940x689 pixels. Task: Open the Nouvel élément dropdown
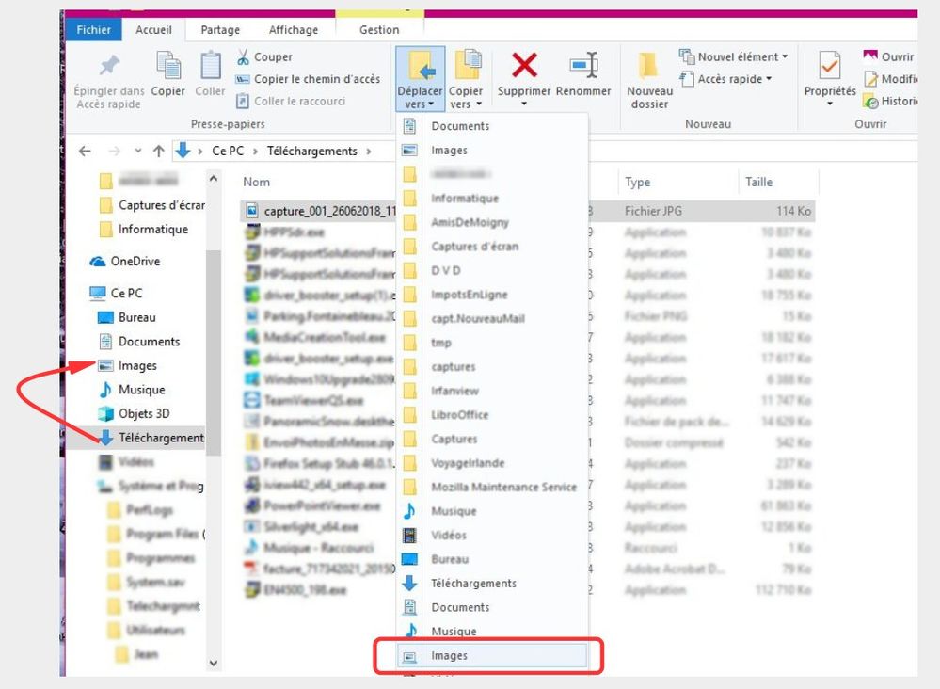[x=738, y=57]
